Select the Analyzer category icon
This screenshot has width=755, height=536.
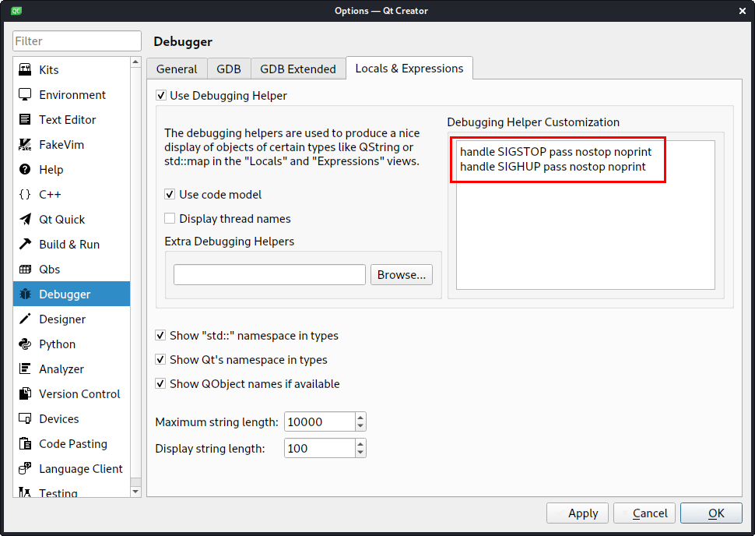pyautogui.click(x=25, y=369)
